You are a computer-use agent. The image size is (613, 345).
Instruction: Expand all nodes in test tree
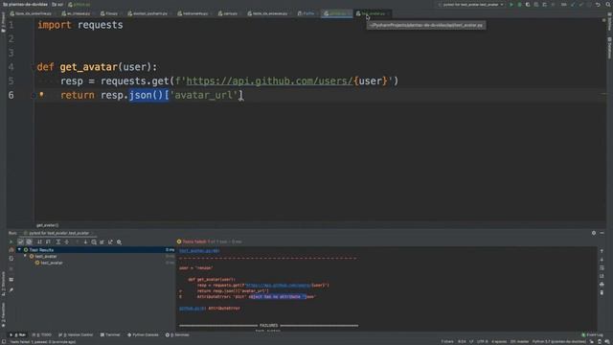point(58,242)
